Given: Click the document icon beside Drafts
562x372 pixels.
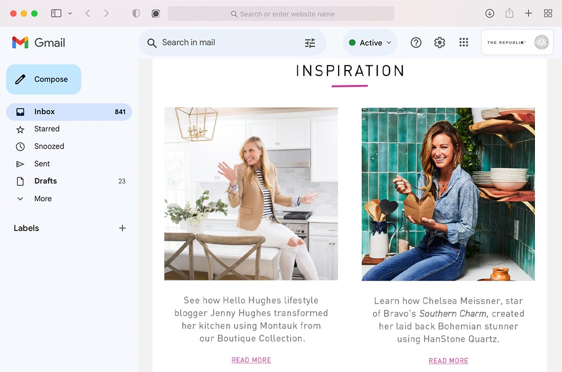Looking at the screenshot, I should point(20,181).
